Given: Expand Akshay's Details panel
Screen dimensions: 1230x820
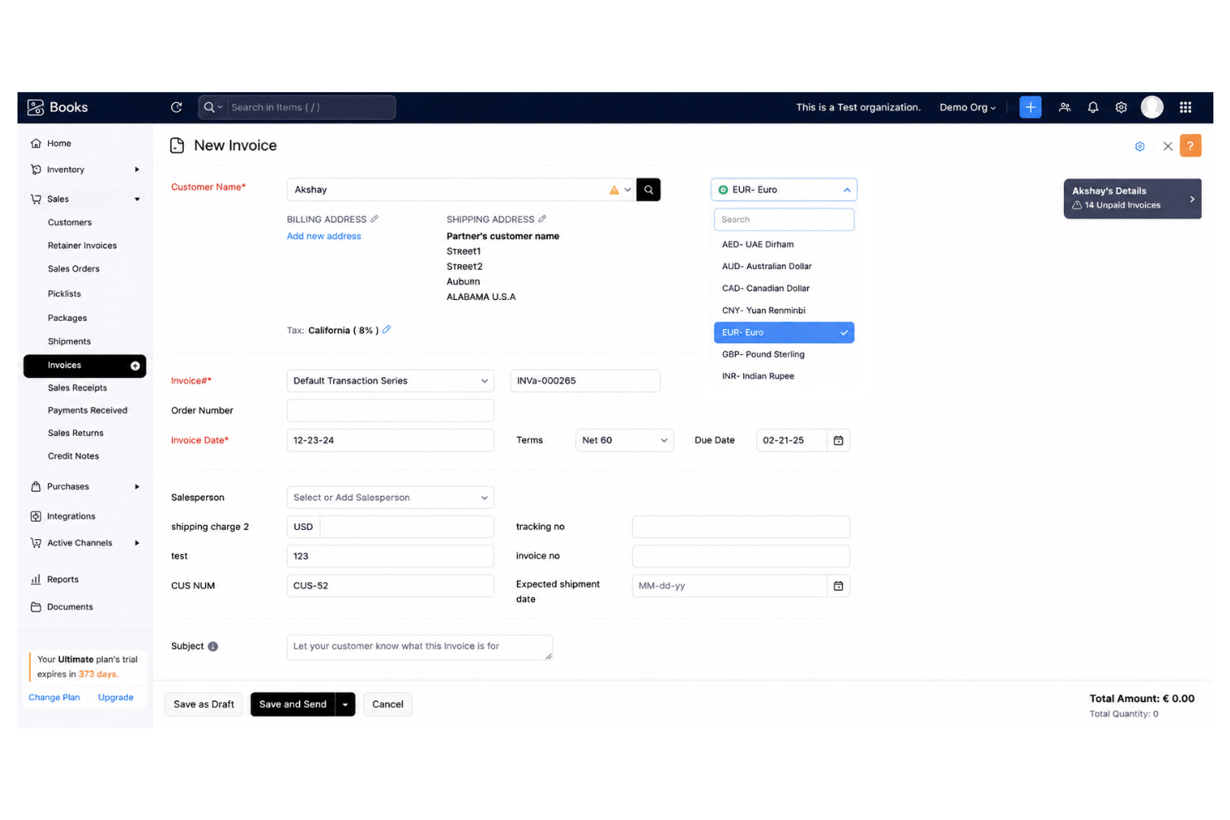Looking at the screenshot, I should 1132,199.
